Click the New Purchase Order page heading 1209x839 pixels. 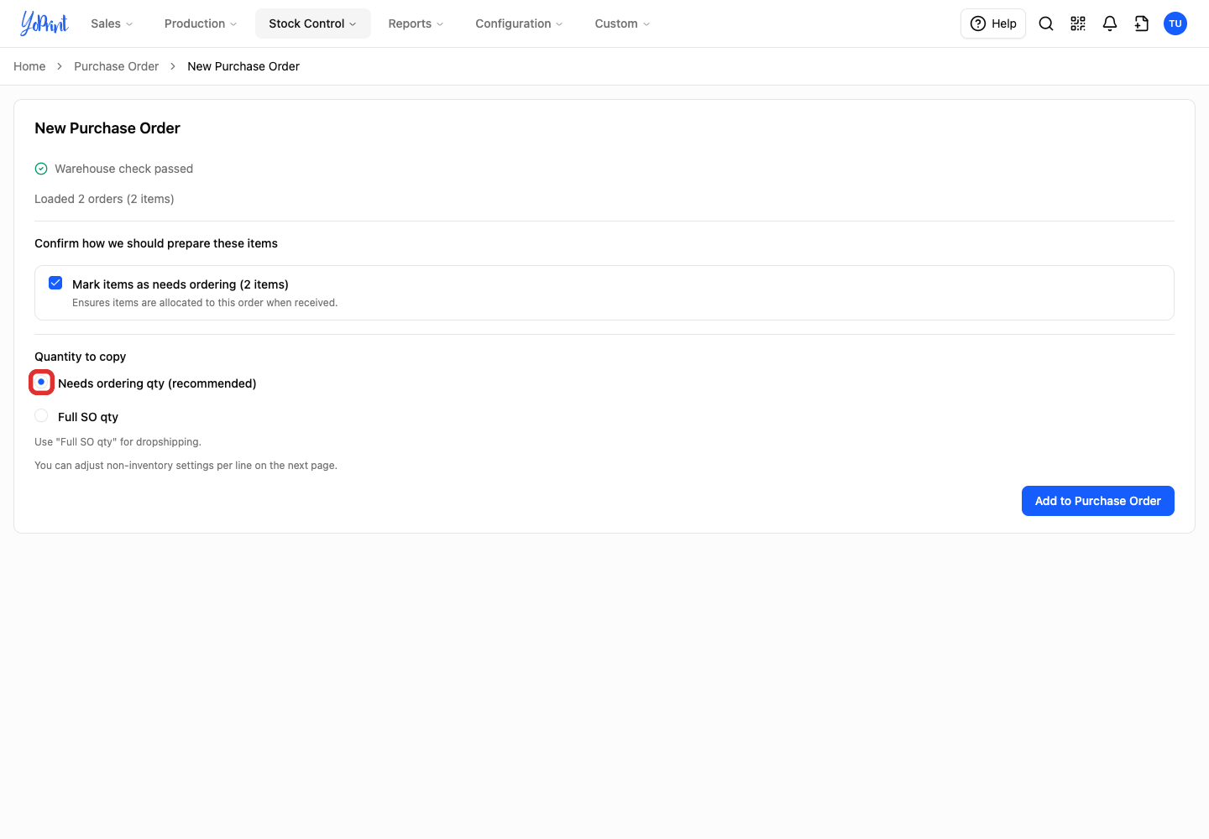[107, 128]
